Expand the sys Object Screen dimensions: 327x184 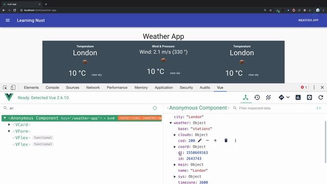[x=175, y=176]
